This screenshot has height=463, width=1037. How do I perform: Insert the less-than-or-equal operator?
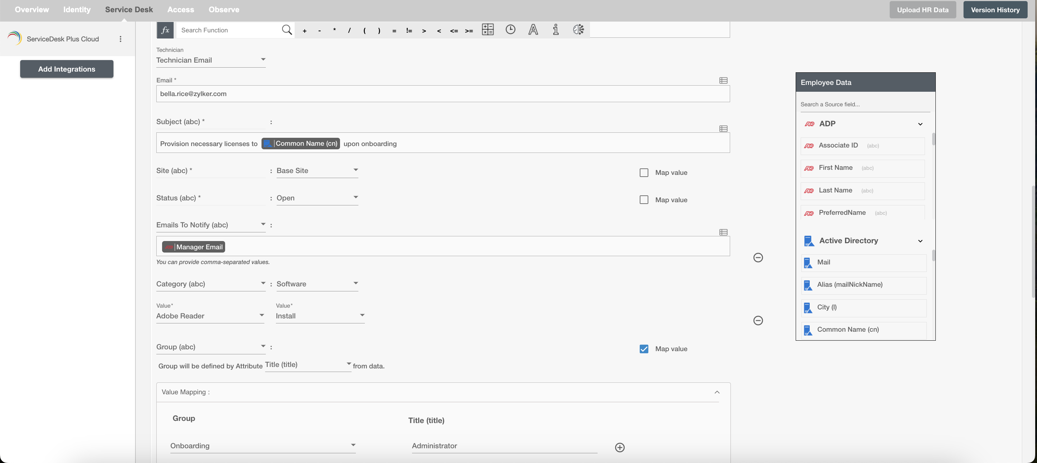point(454,31)
